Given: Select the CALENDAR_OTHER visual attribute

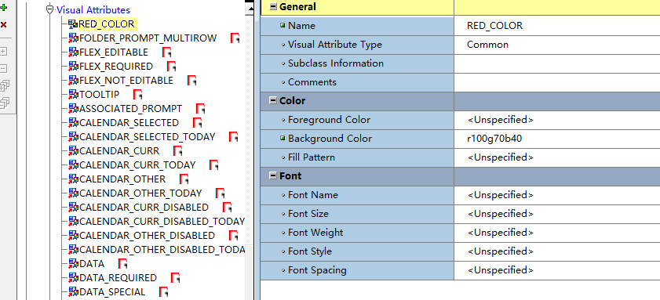Looking at the screenshot, I should pyautogui.click(x=122, y=179).
